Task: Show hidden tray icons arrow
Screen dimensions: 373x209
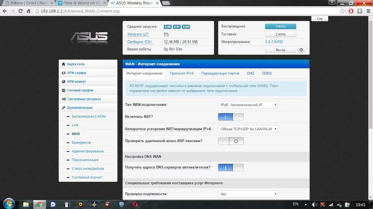Action: tap(306, 205)
